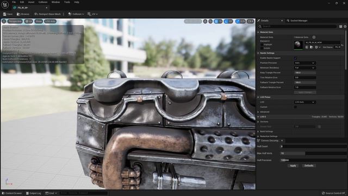
Task: Click the Trim Relative Error field
Action: (305, 77)
